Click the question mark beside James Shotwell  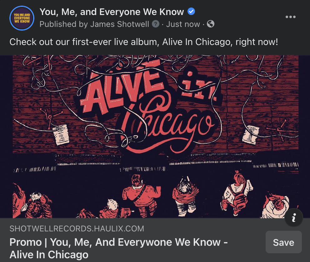click(156, 24)
